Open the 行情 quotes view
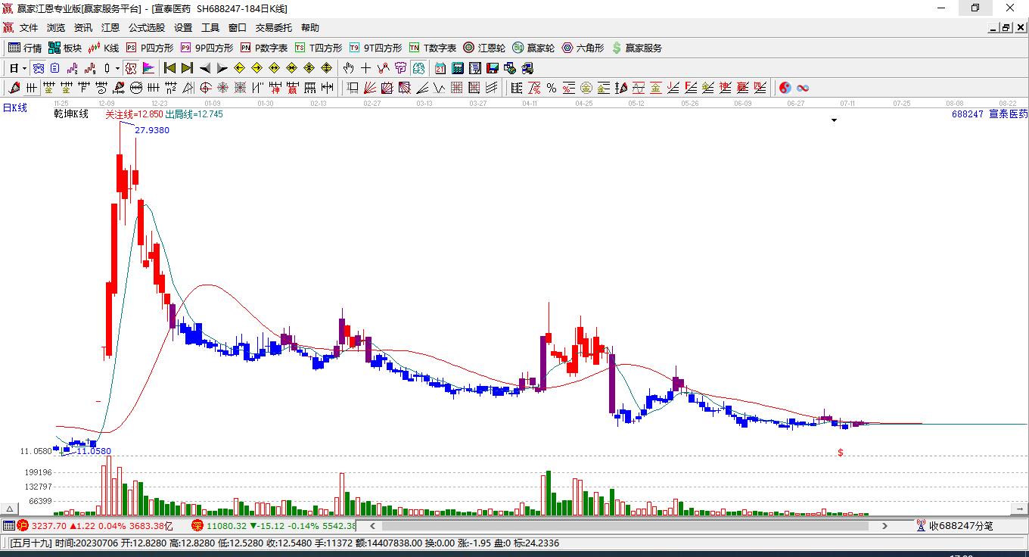The image size is (1029, 557). click(x=25, y=48)
